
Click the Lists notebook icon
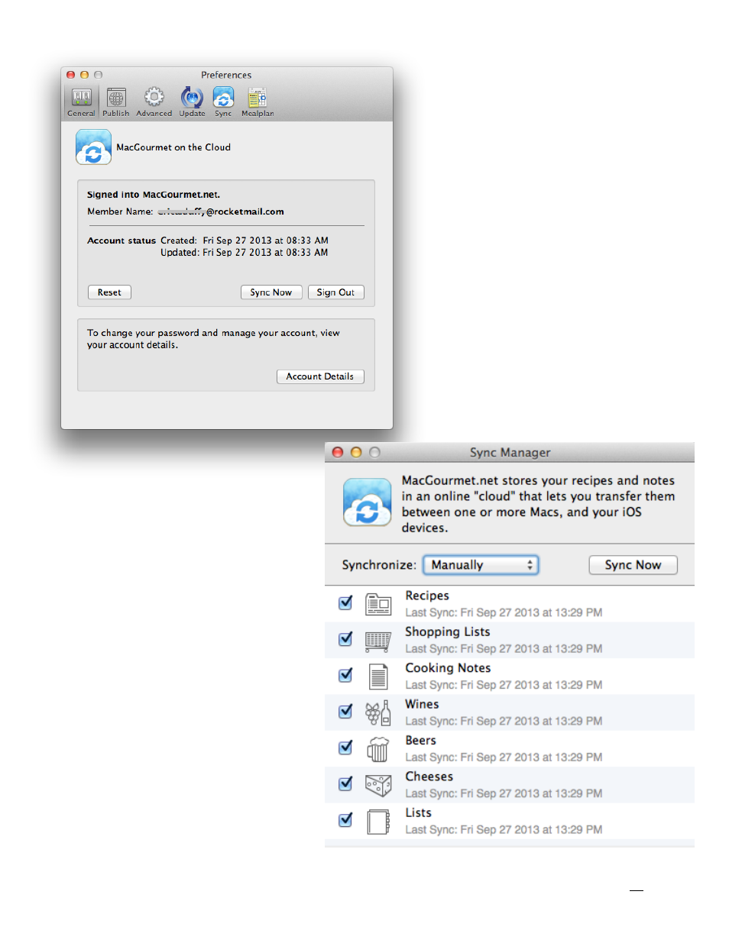(378, 822)
